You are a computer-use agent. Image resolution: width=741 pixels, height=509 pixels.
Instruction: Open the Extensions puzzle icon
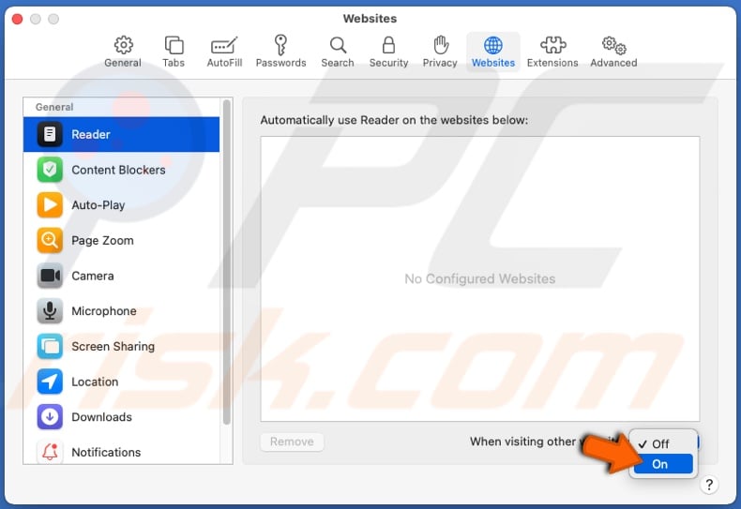point(552,45)
